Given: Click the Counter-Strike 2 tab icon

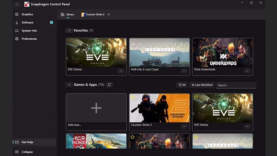Looking at the screenshot, I should click(83, 14).
